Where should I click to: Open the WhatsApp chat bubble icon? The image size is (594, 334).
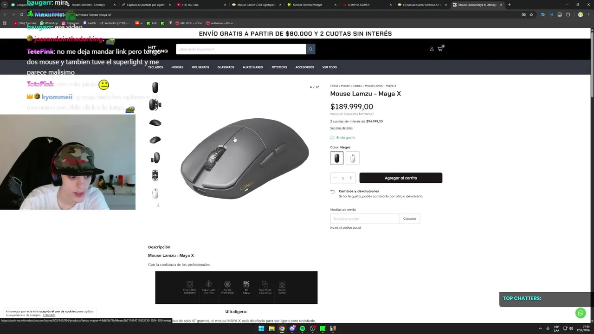tap(581, 313)
